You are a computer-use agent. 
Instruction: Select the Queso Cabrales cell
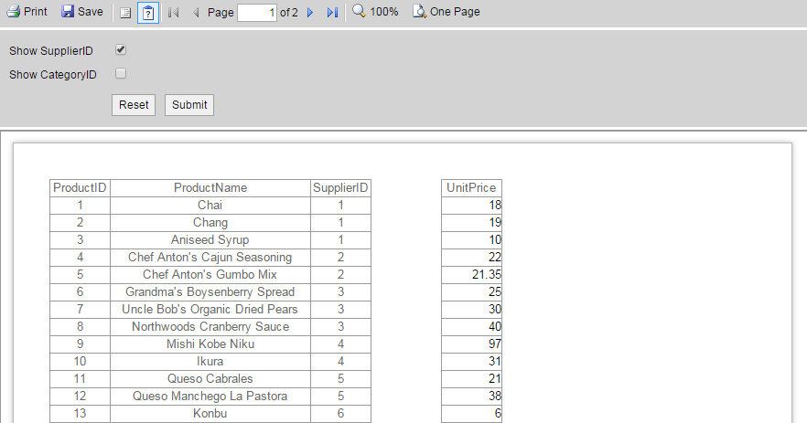210,379
